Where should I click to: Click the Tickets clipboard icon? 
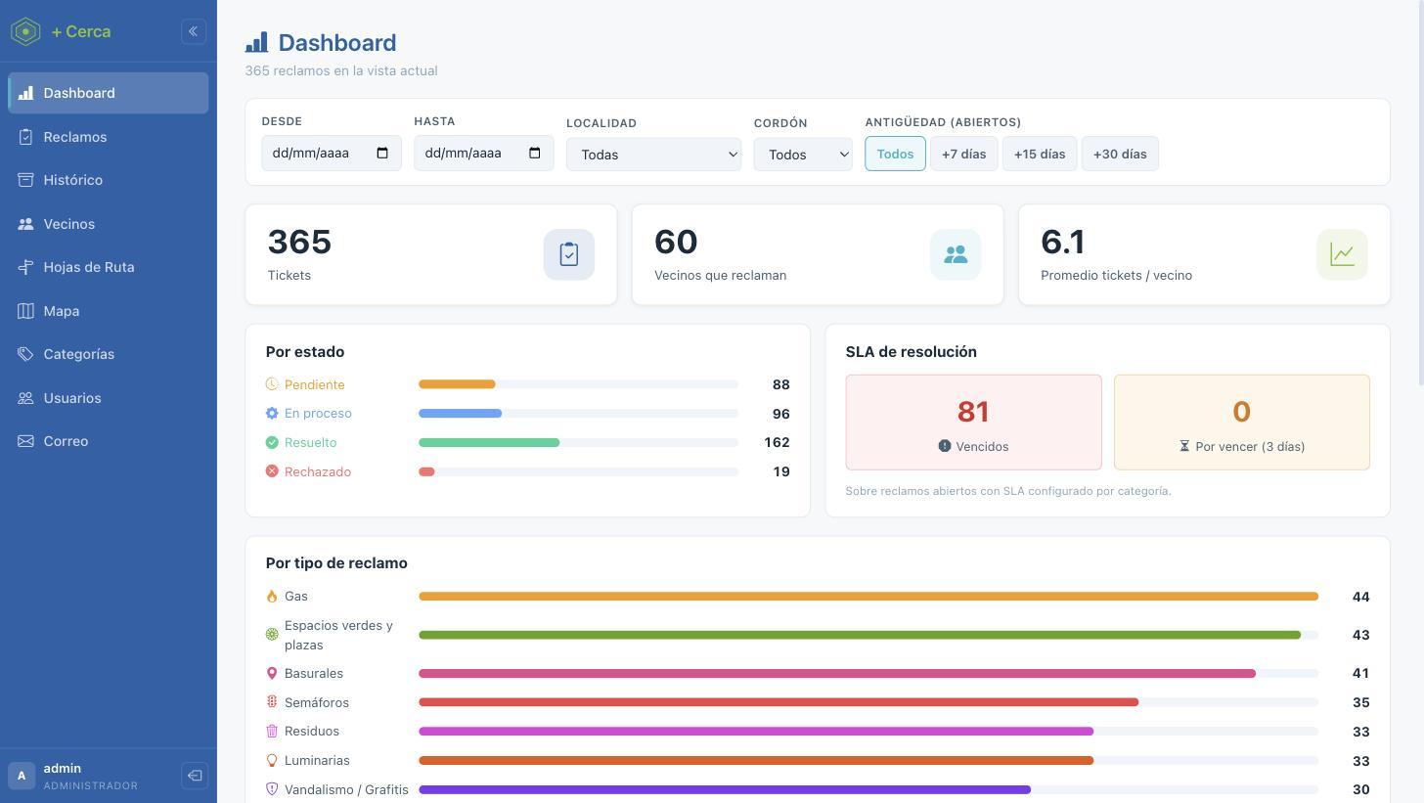(x=569, y=254)
